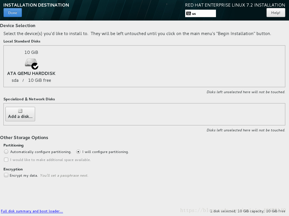Select the ATA QEMU HARDDISK drive icon
Screen dimensions: 289x216
click(x=31, y=64)
